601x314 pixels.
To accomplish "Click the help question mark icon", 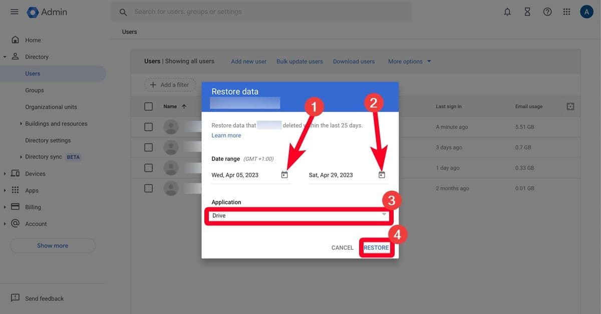I will coord(547,12).
